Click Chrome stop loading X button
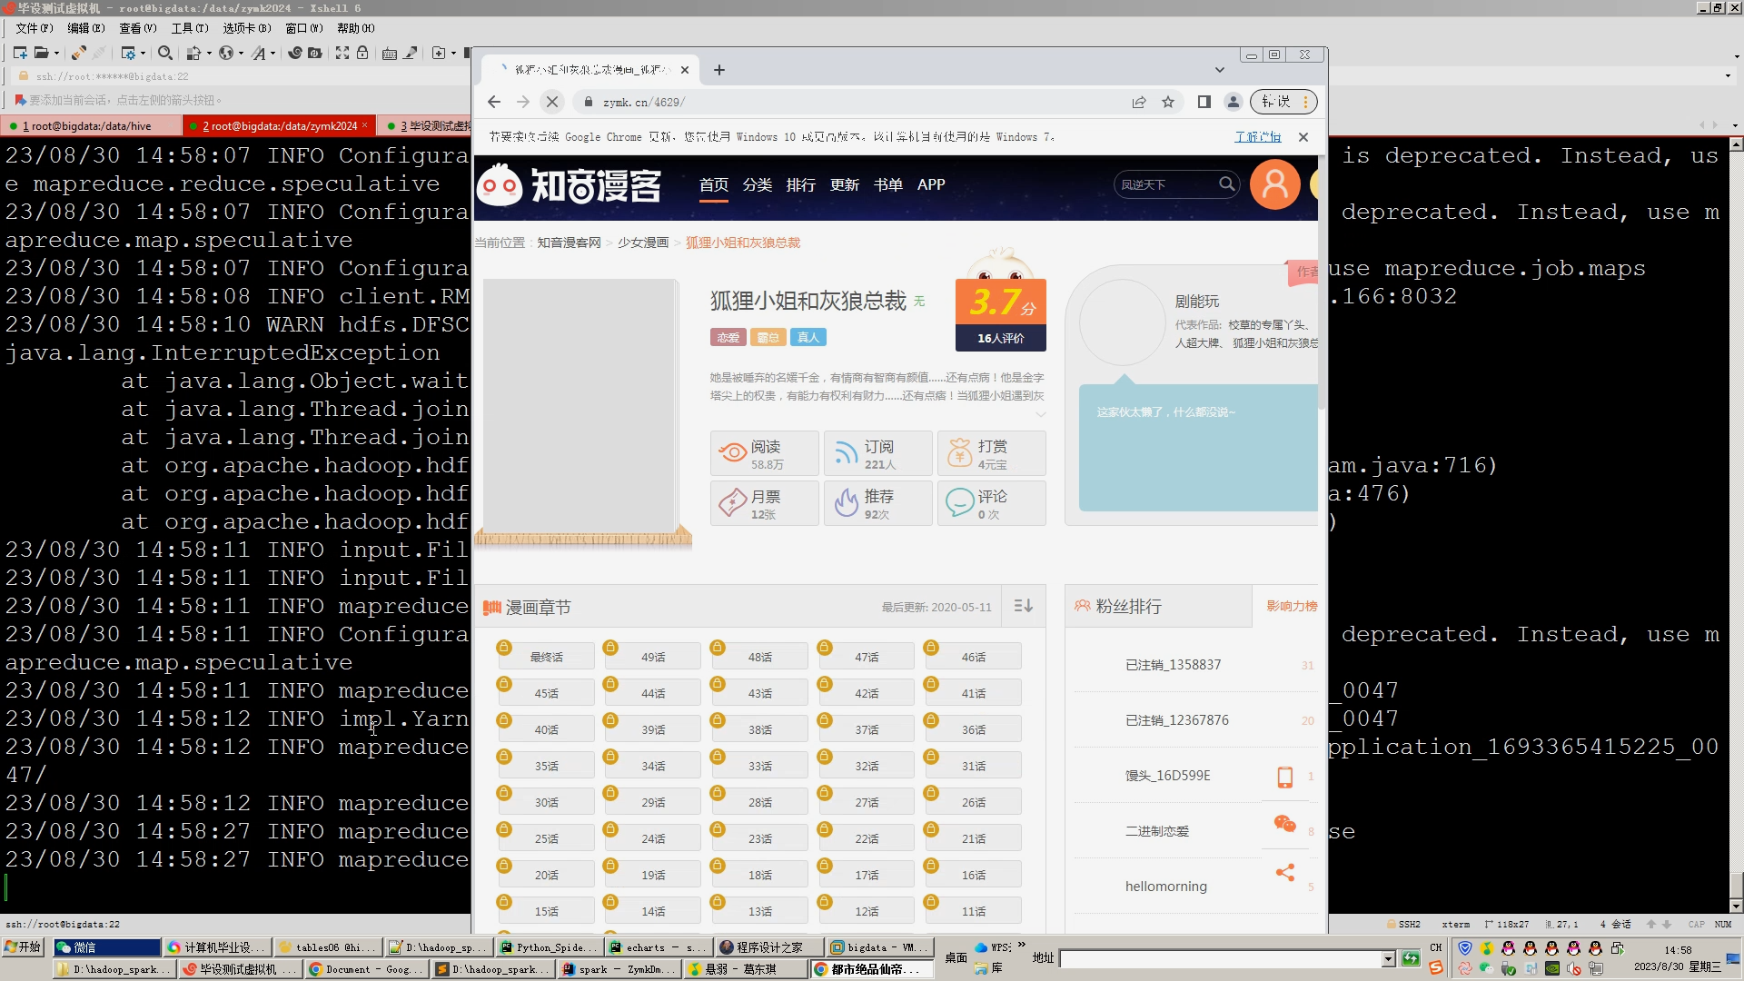Image resolution: width=1744 pixels, height=981 pixels. click(551, 102)
